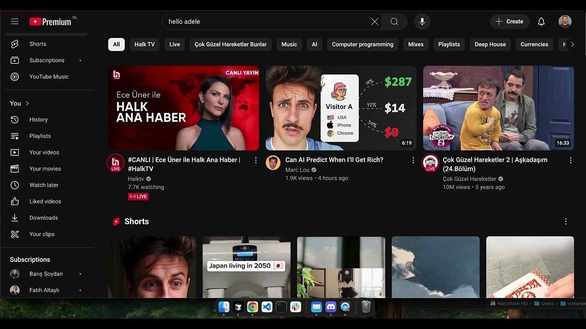Viewport: 586px width, 329px height.
Task: Open the account avatar menu
Action: (x=565, y=21)
